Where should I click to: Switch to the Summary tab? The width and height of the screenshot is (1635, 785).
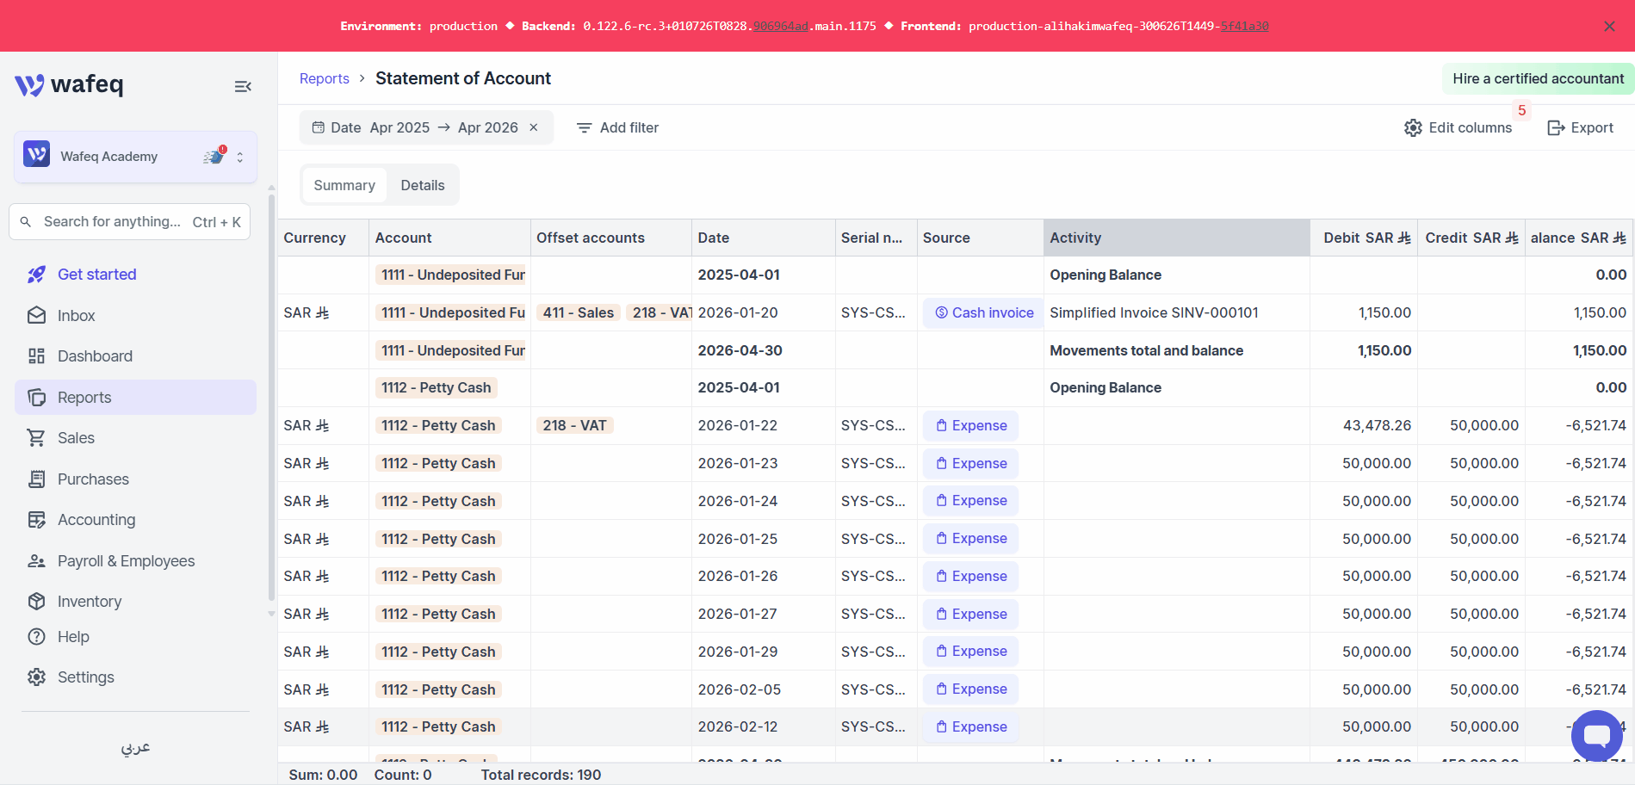(344, 185)
